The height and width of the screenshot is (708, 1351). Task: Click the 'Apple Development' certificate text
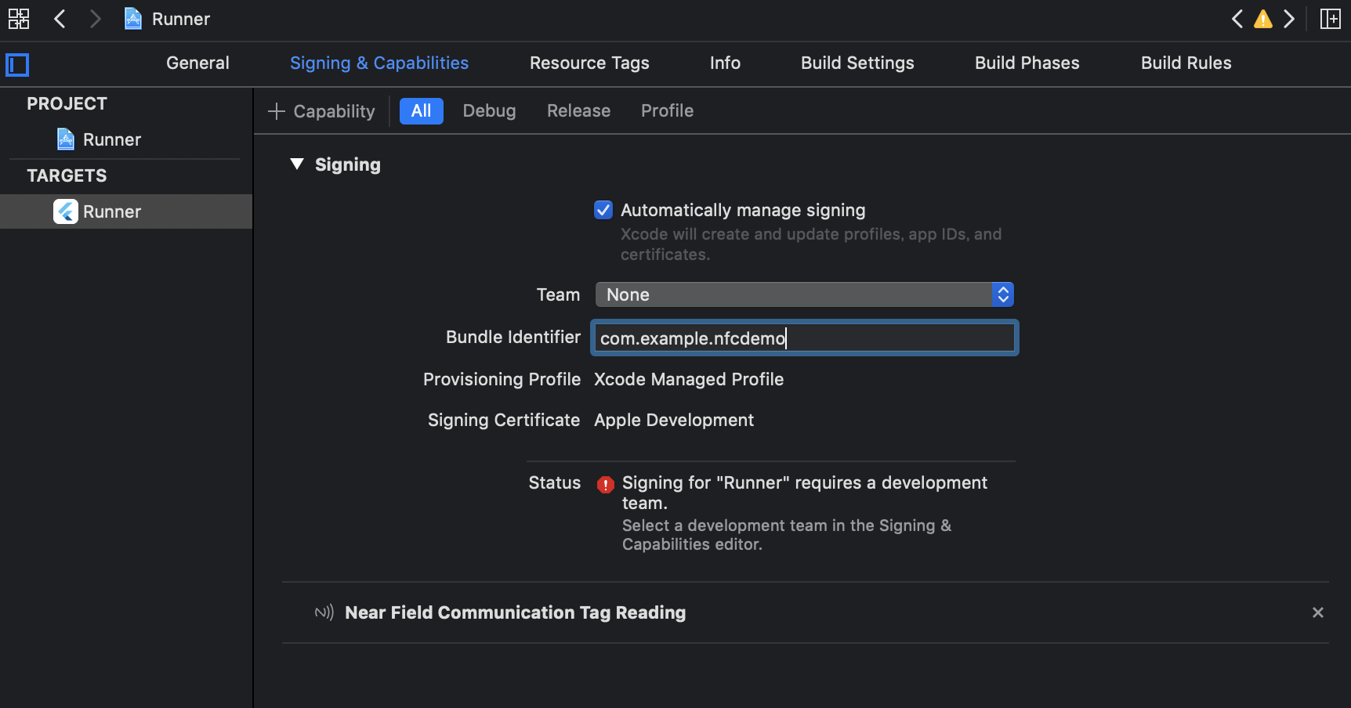click(x=674, y=420)
